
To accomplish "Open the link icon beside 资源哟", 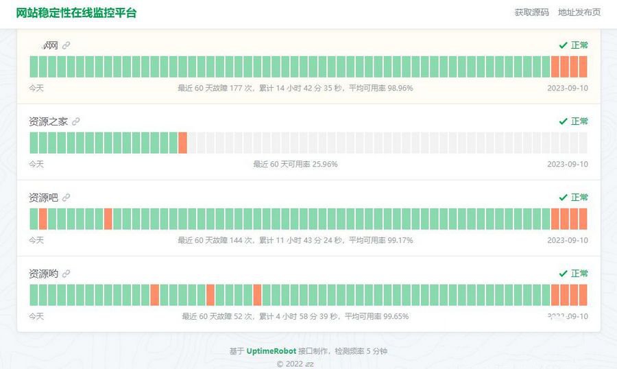I will (66, 274).
